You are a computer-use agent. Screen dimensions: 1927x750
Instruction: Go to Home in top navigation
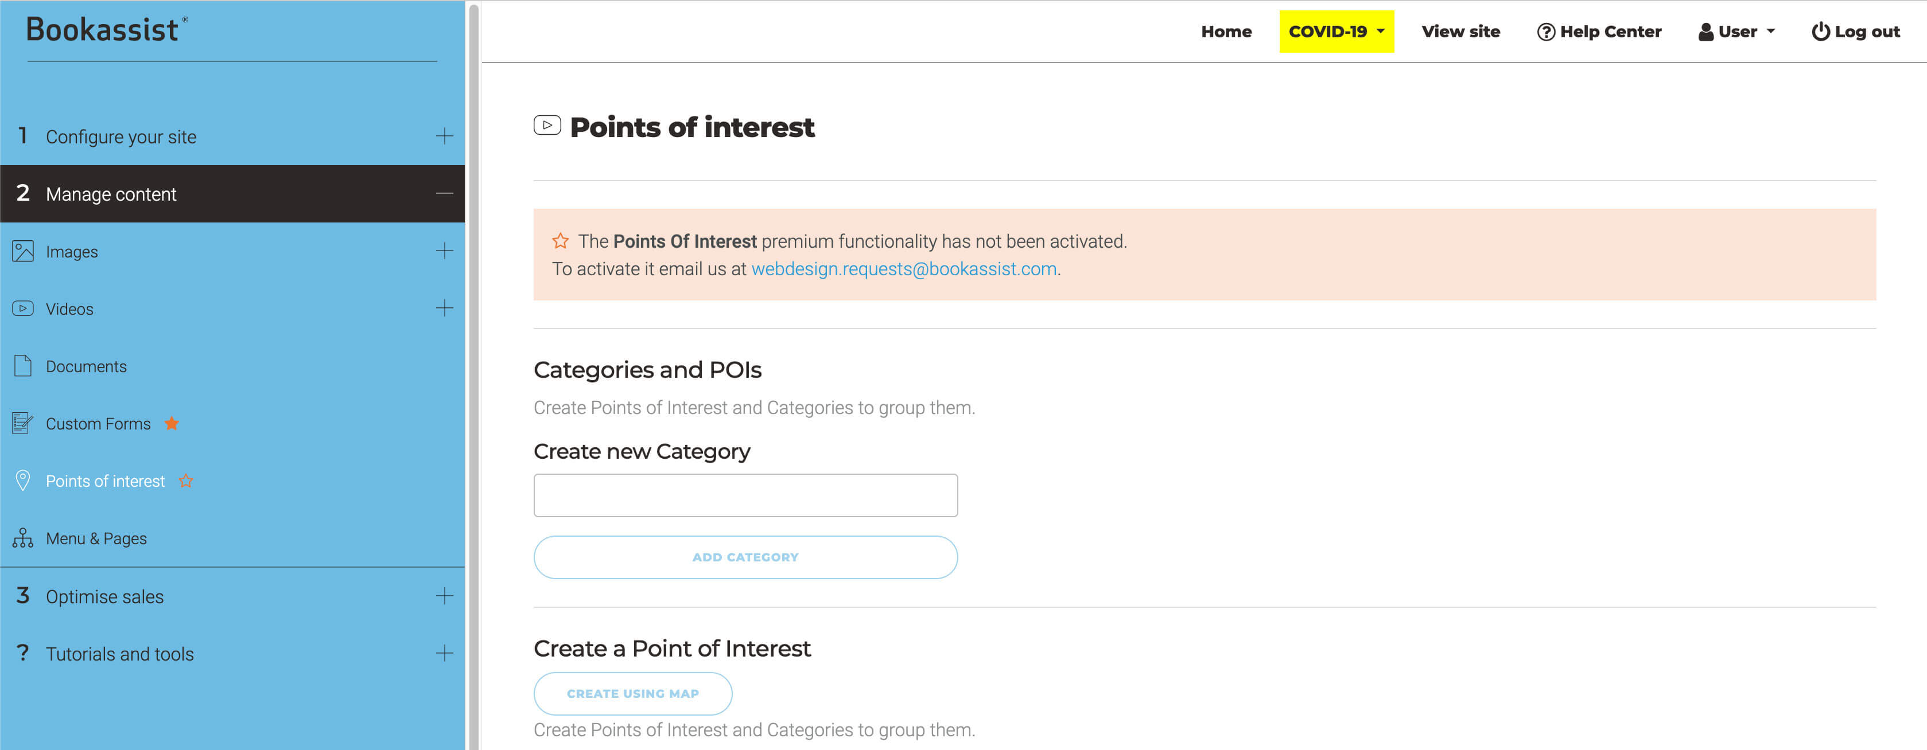(1226, 32)
